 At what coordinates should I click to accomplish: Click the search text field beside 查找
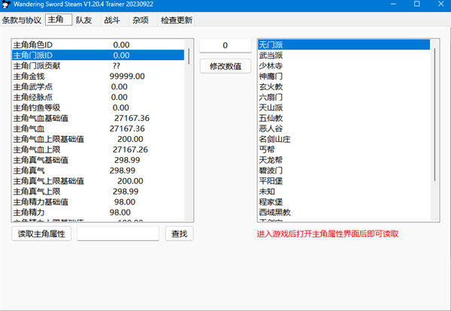click(118, 234)
